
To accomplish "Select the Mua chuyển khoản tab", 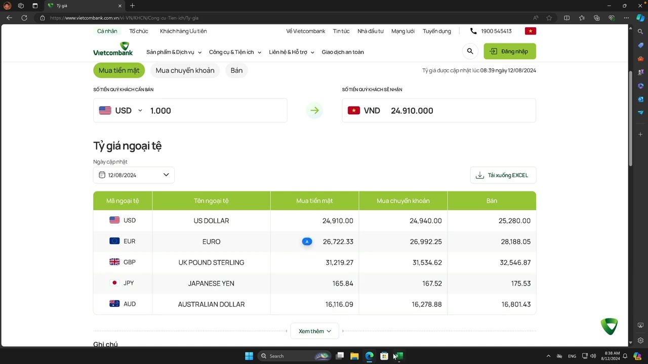I will [x=185, y=70].
